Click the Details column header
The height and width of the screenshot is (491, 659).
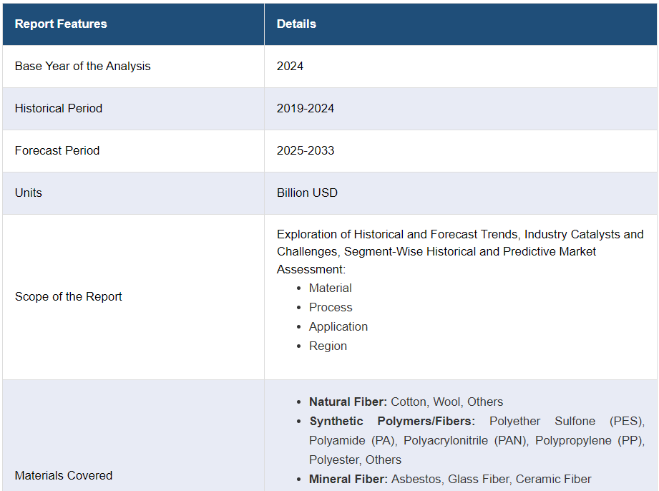(x=296, y=24)
